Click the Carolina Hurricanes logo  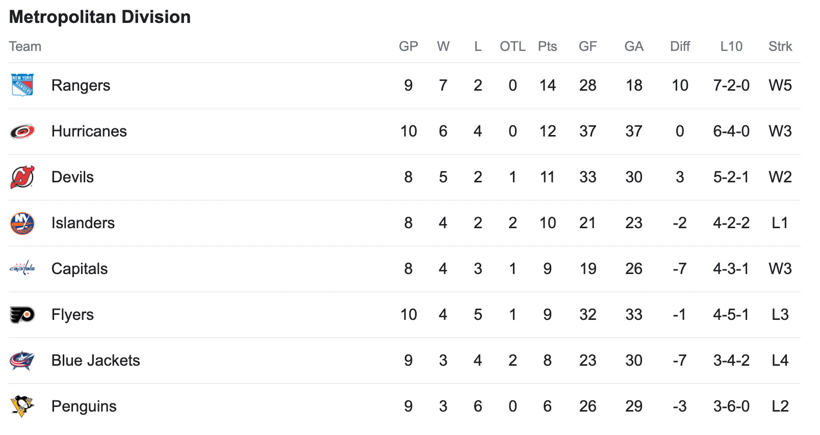click(x=22, y=131)
